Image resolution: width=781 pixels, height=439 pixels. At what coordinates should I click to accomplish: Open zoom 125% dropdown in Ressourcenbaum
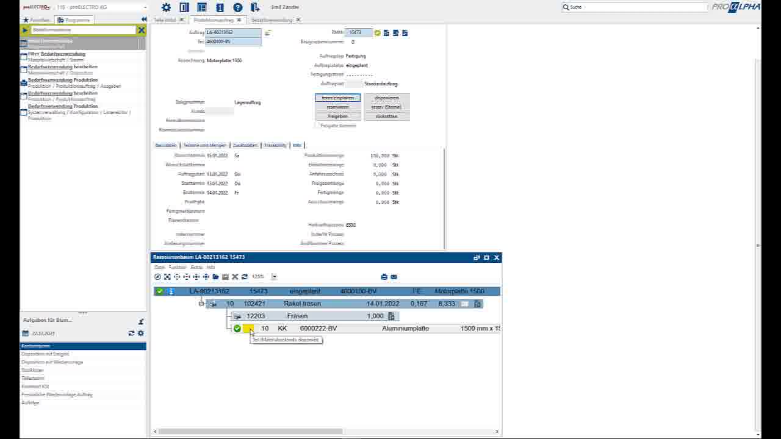tap(274, 277)
